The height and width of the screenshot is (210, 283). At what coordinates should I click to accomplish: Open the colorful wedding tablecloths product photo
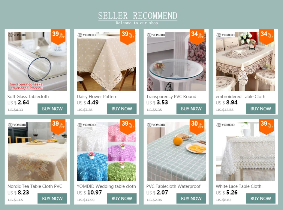(107, 151)
